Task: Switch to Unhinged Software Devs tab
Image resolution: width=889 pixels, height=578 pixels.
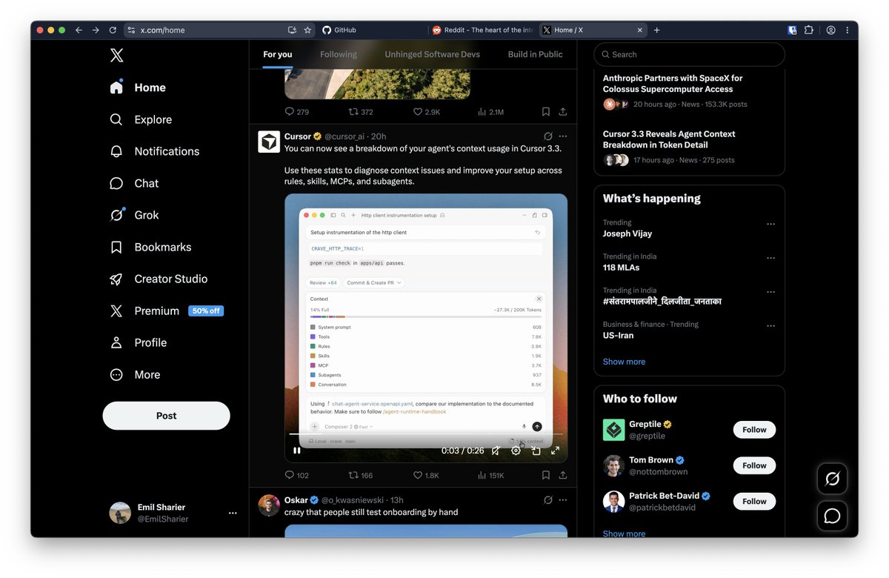Action: pyautogui.click(x=432, y=54)
